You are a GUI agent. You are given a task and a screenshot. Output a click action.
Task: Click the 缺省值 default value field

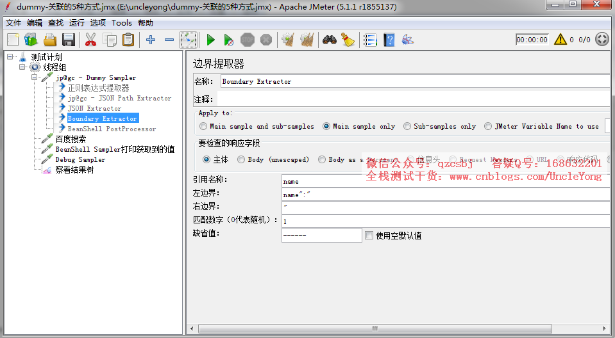coord(322,235)
